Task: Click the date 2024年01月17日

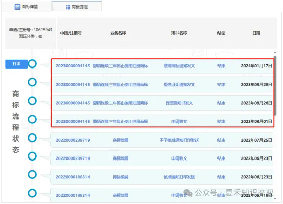Action: [x=256, y=66]
